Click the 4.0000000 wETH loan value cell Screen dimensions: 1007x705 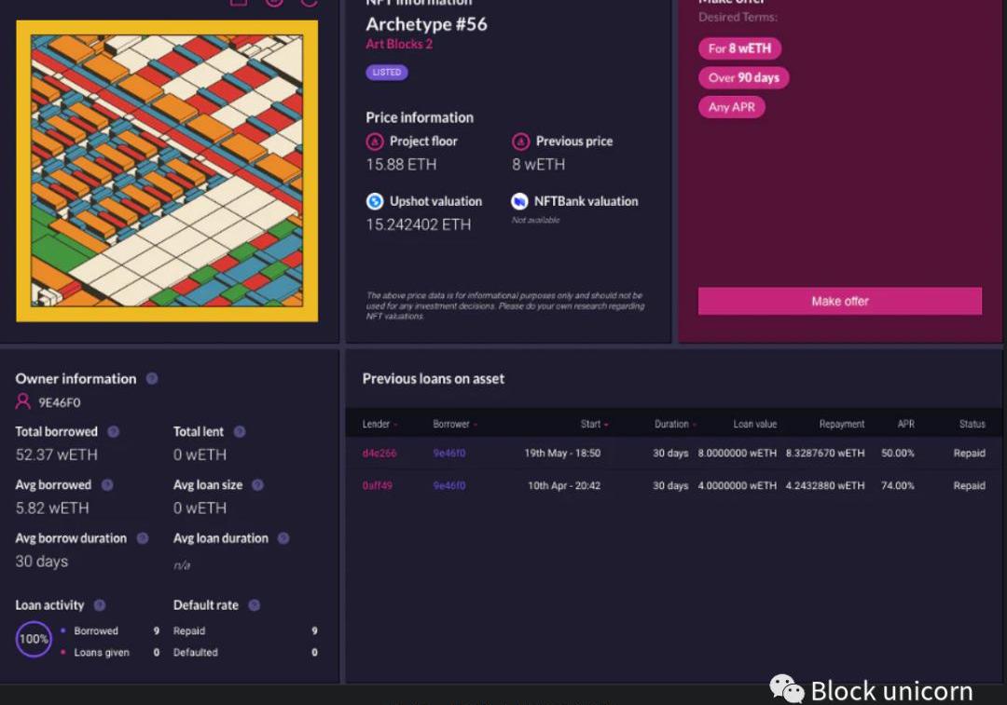coord(738,485)
